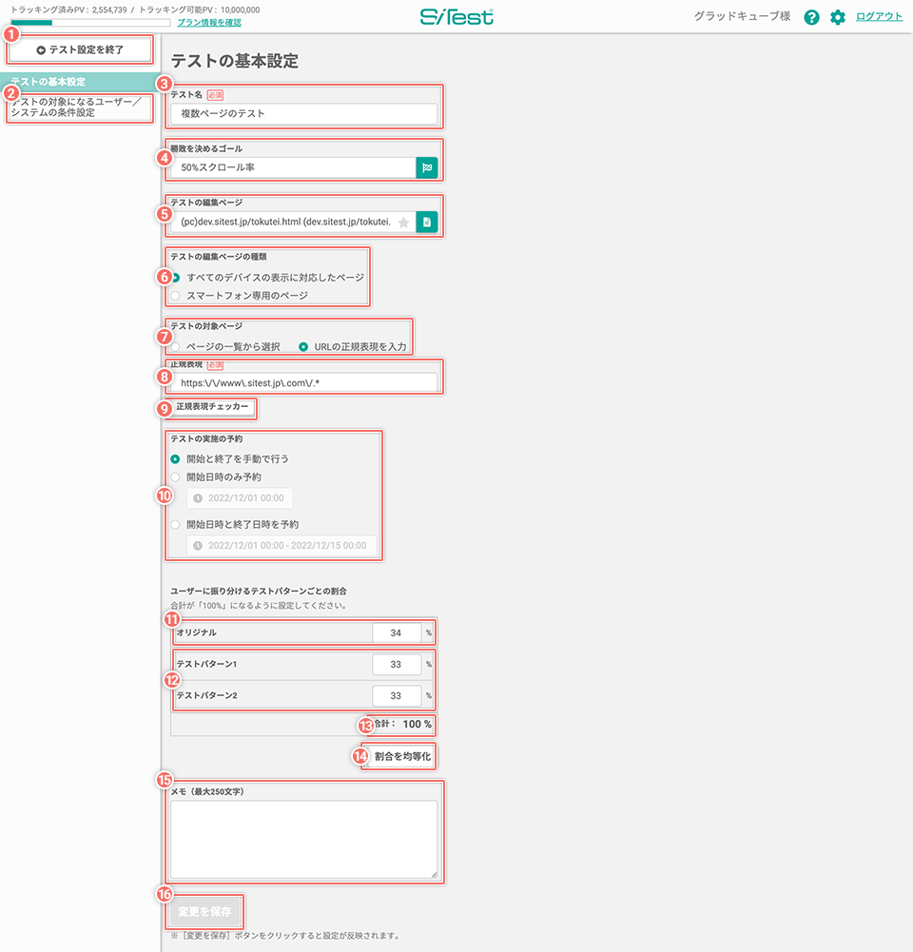Viewport: 913px width, 952px height.
Task: Click the テスト名 input field
Action: [304, 113]
